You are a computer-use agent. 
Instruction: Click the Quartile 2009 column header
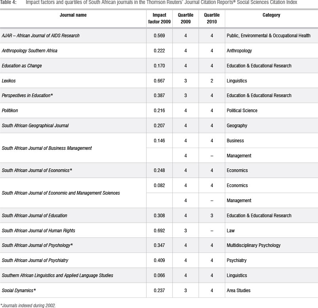[186, 18]
